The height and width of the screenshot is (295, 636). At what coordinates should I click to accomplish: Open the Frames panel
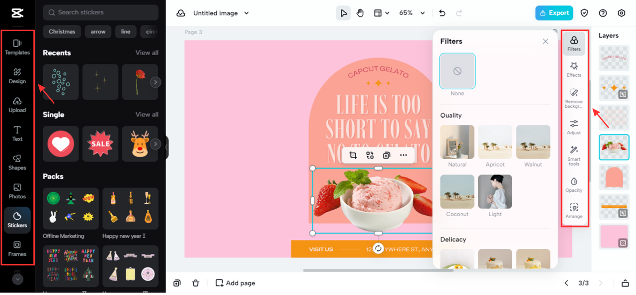pos(17,248)
